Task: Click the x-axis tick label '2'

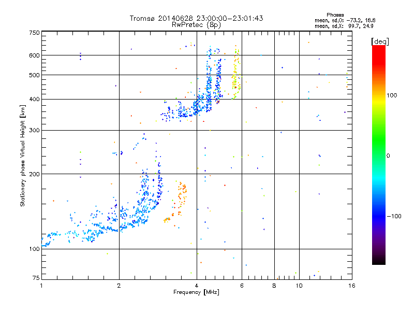Action: click(x=119, y=286)
